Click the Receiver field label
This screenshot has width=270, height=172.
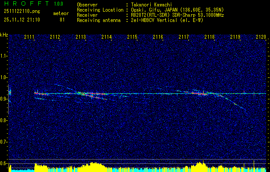tap(87, 15)
